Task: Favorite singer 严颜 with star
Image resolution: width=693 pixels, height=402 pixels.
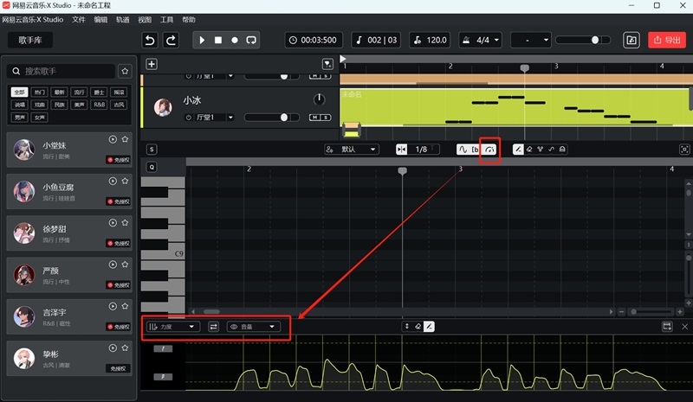Action: click(125, 265)
